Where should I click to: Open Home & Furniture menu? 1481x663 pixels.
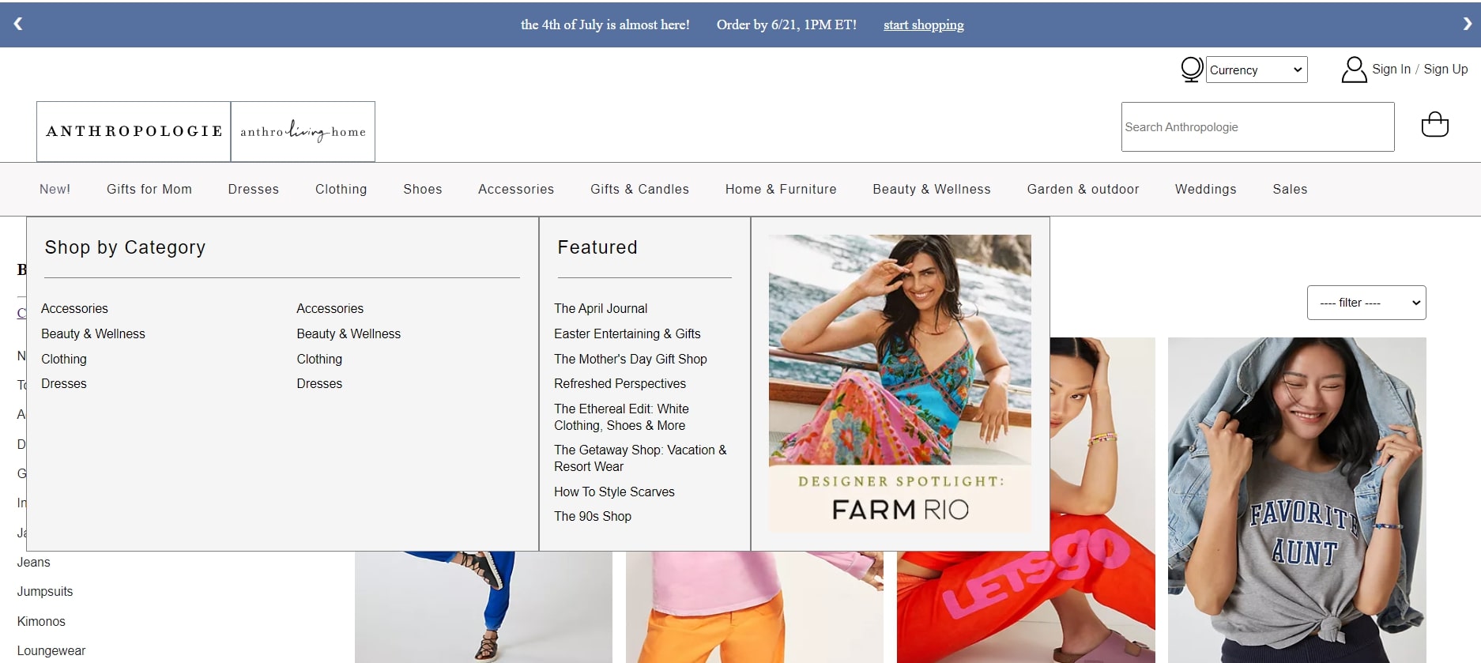(781, 189)
